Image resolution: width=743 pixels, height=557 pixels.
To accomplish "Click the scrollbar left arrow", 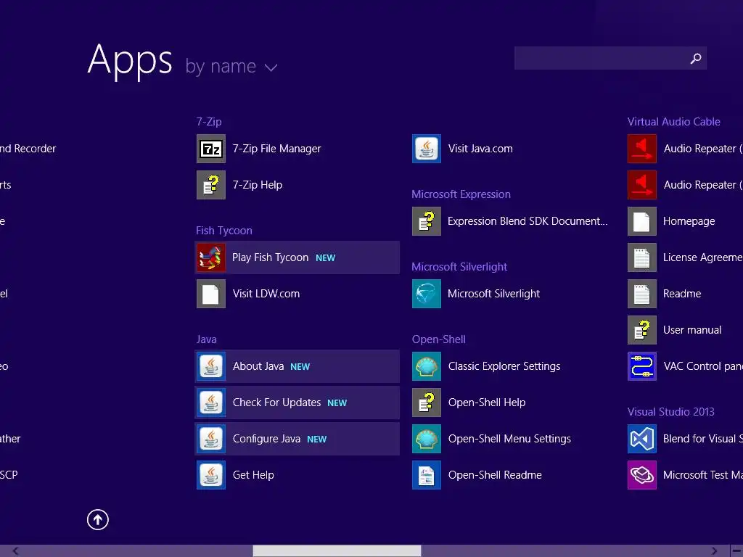I will (16, 551).
